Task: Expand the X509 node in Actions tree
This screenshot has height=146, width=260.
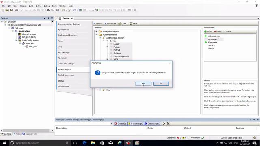Action: [x=107, y=59]
